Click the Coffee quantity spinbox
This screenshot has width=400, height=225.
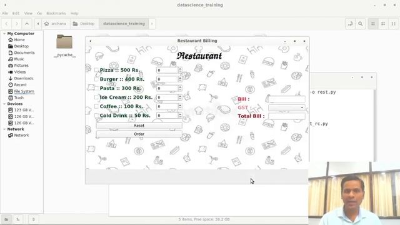(x=169, y=106)
